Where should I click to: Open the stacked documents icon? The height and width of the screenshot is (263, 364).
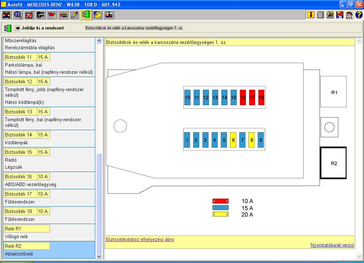(320, 15)
